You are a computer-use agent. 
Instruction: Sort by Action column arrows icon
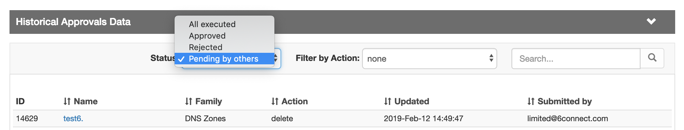click(275, 101)
